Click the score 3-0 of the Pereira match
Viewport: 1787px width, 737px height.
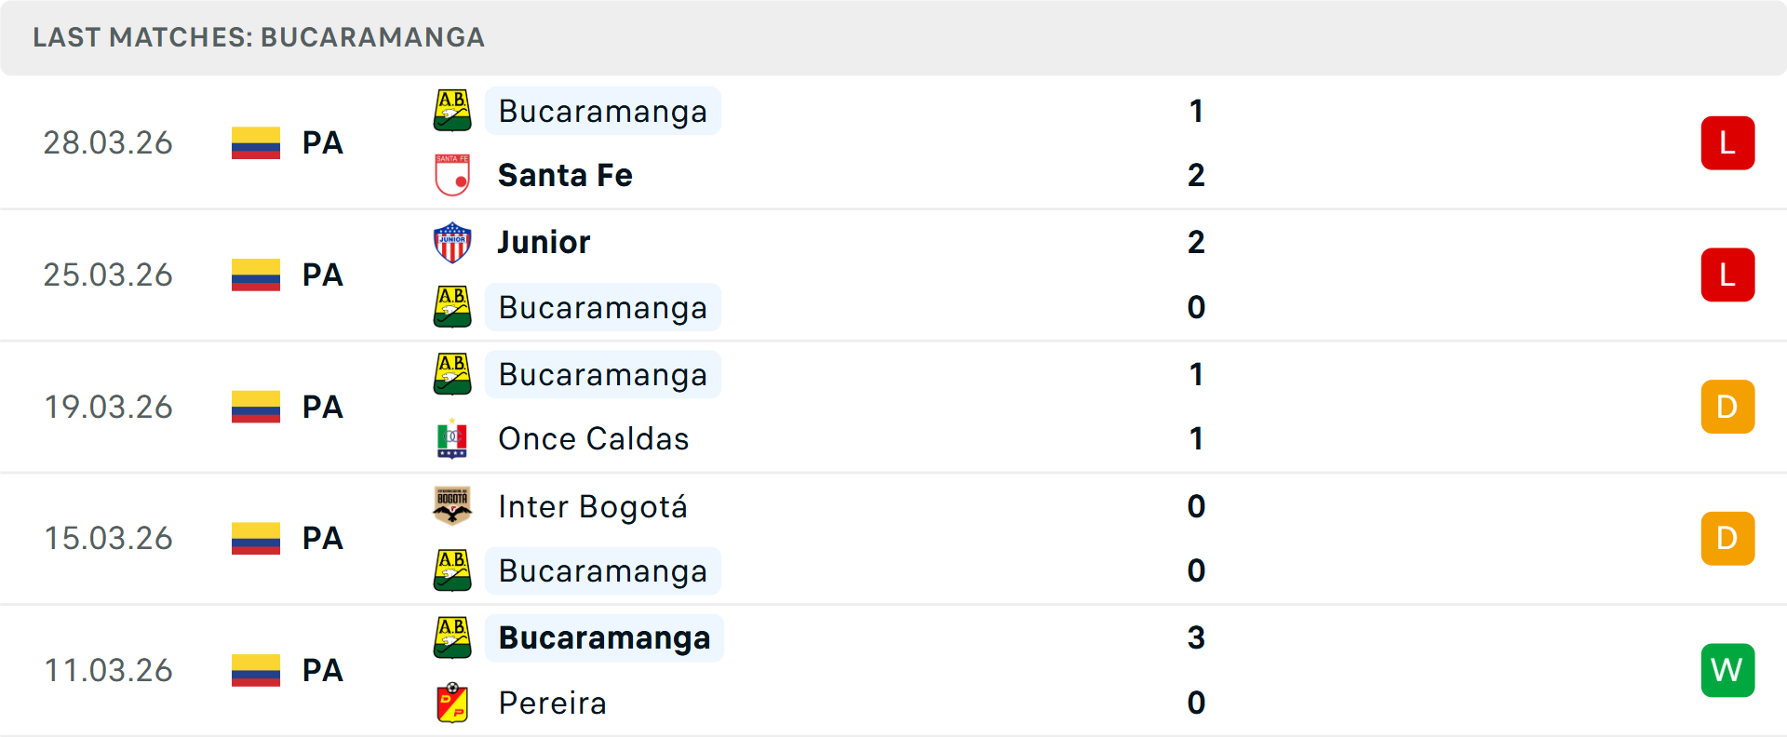tap(1196, 670)
